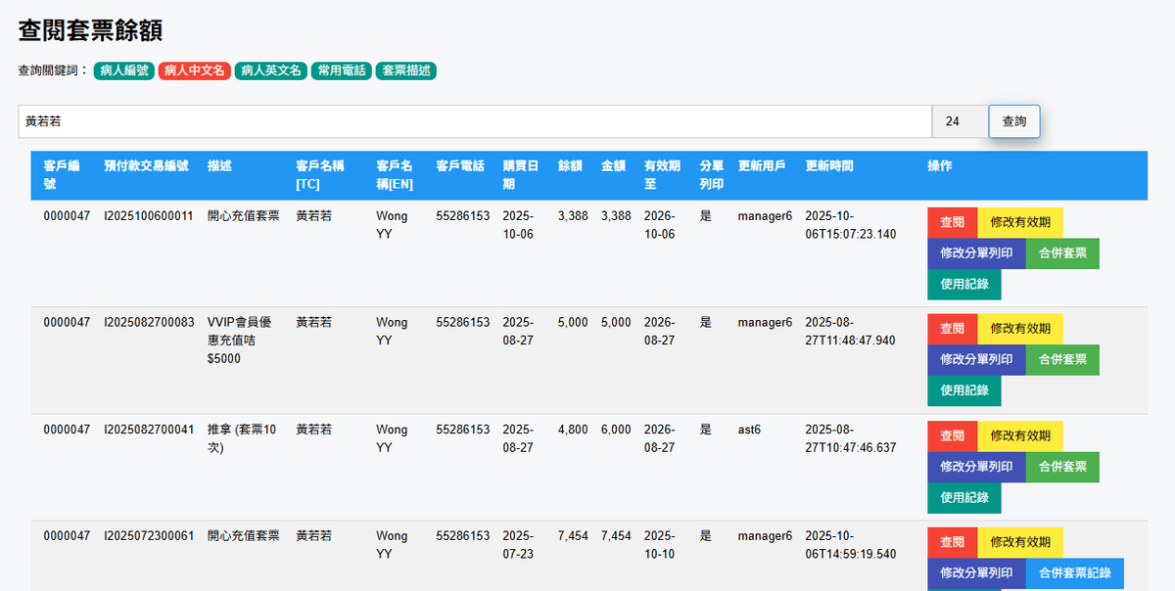This screenshot has width=1175, height=591.
Task: Click 查閱 for VVIP會員優惠充值 package
Action: (x=952, y=329)
